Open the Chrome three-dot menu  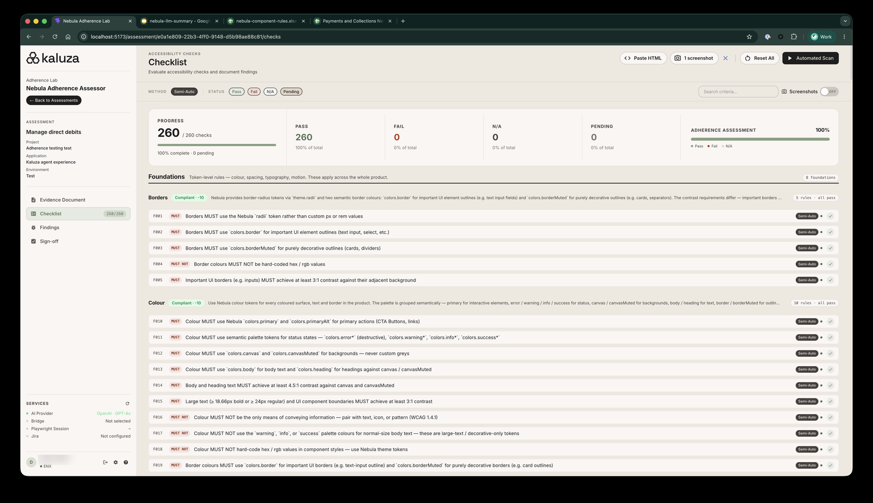pyautogui.click(x=844, y=37)
